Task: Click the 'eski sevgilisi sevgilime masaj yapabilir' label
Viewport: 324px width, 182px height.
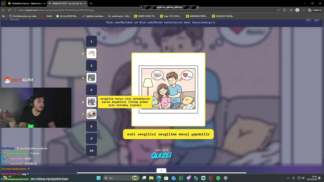Action: (x=168, y=134)
